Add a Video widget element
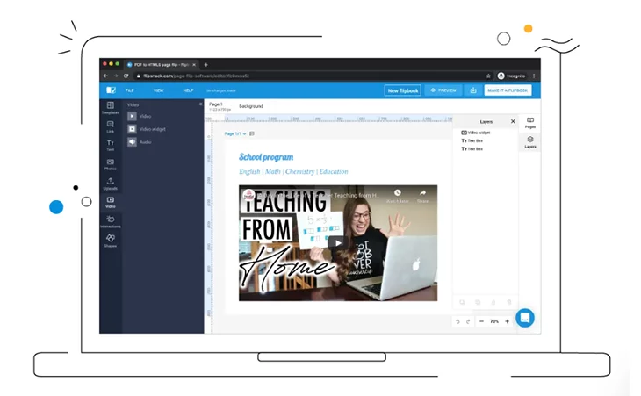Screen dimensions: 641x396 click(x=147, y=129)
